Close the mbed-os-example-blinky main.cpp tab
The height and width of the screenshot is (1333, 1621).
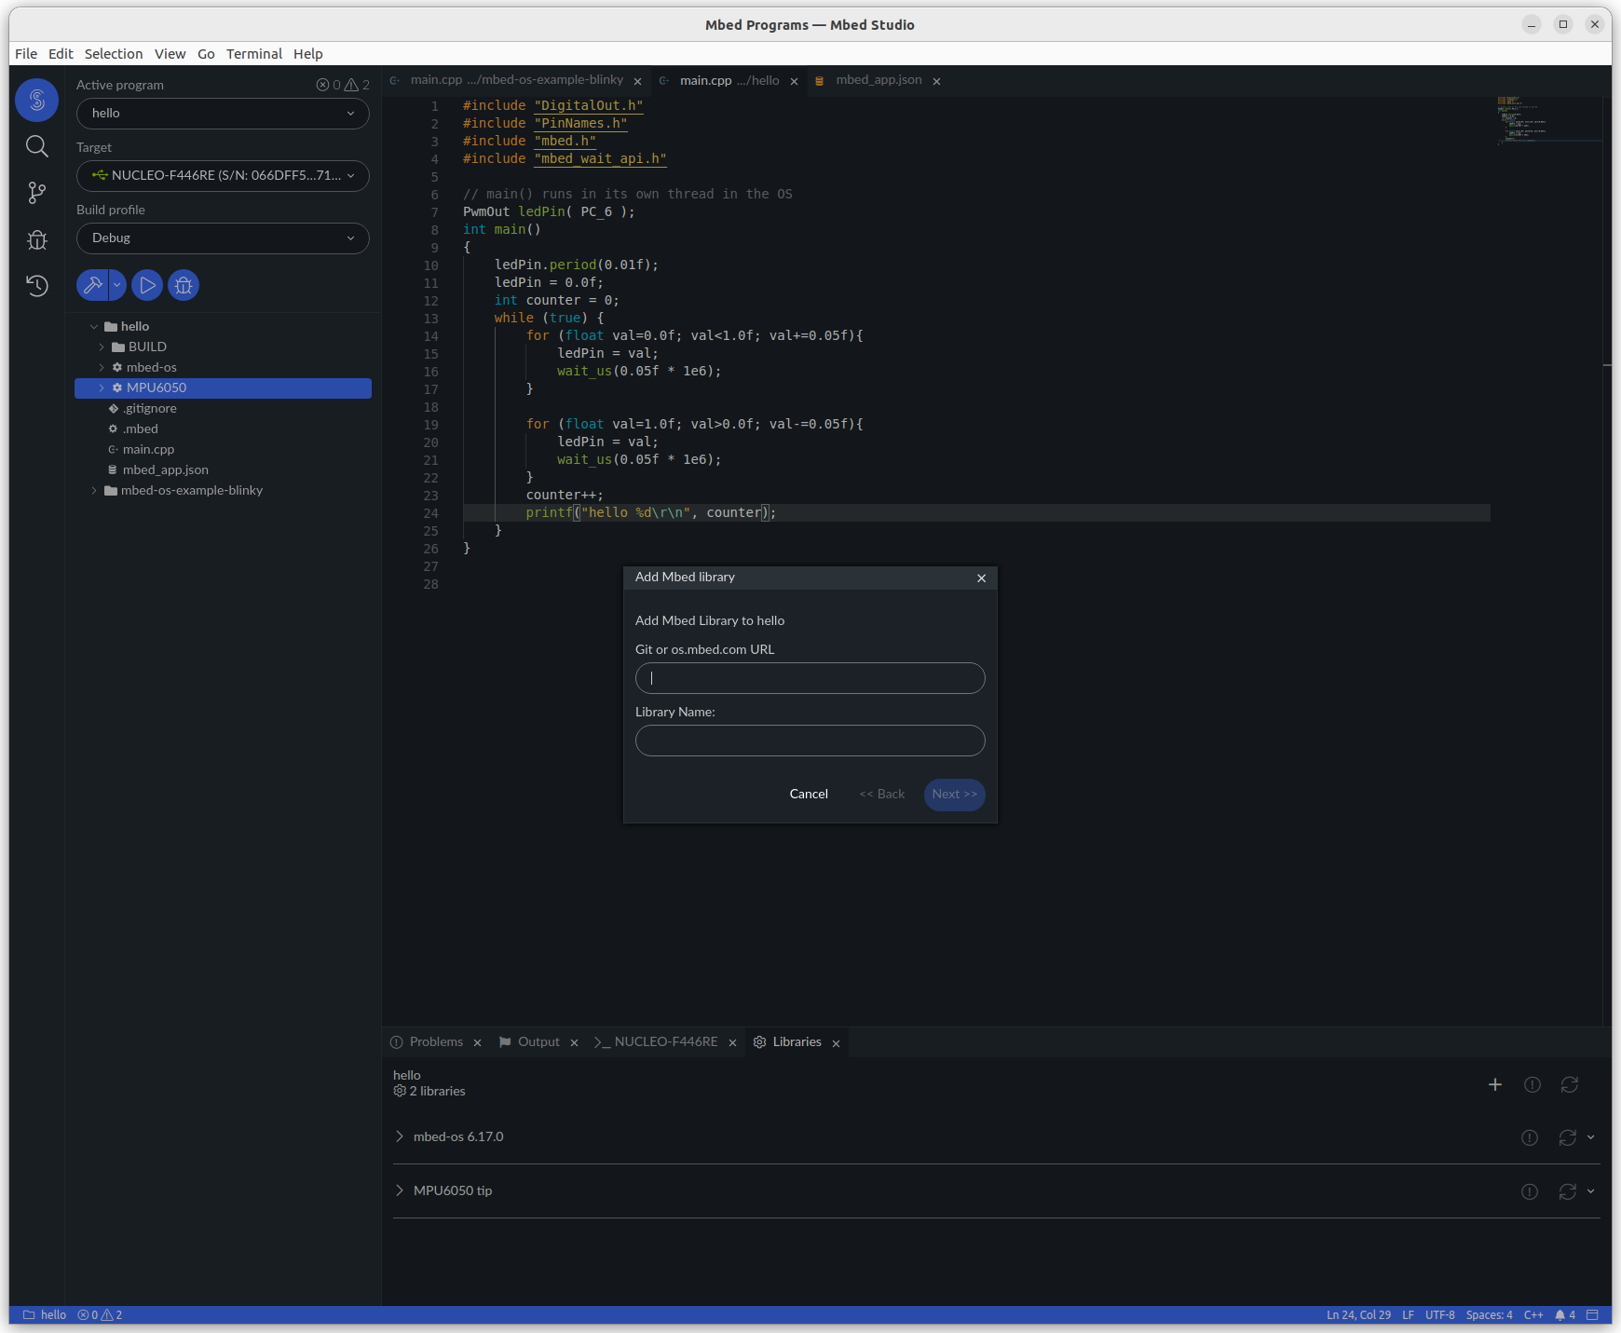click(x=637, y=82)
